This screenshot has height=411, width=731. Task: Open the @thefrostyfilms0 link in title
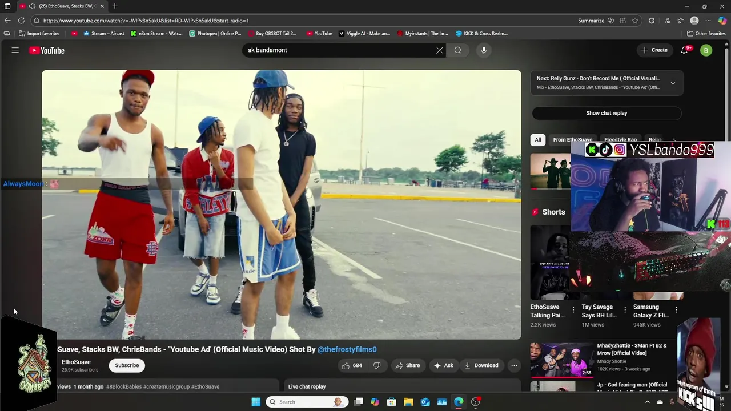coord(347,349)
